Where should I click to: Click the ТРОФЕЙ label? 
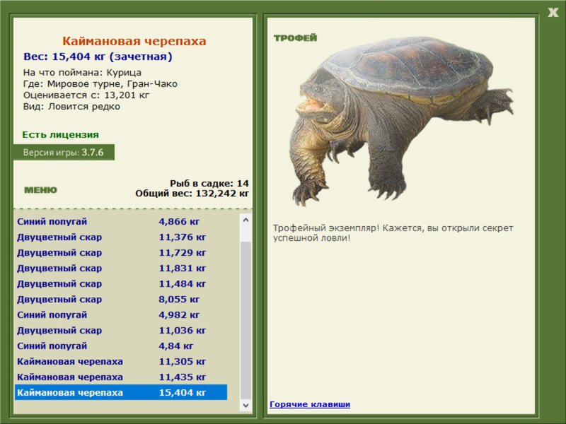coord(295,38)
